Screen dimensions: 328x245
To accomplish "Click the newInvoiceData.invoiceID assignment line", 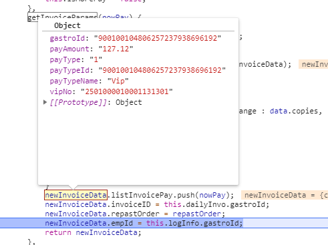I will point(157,204).
